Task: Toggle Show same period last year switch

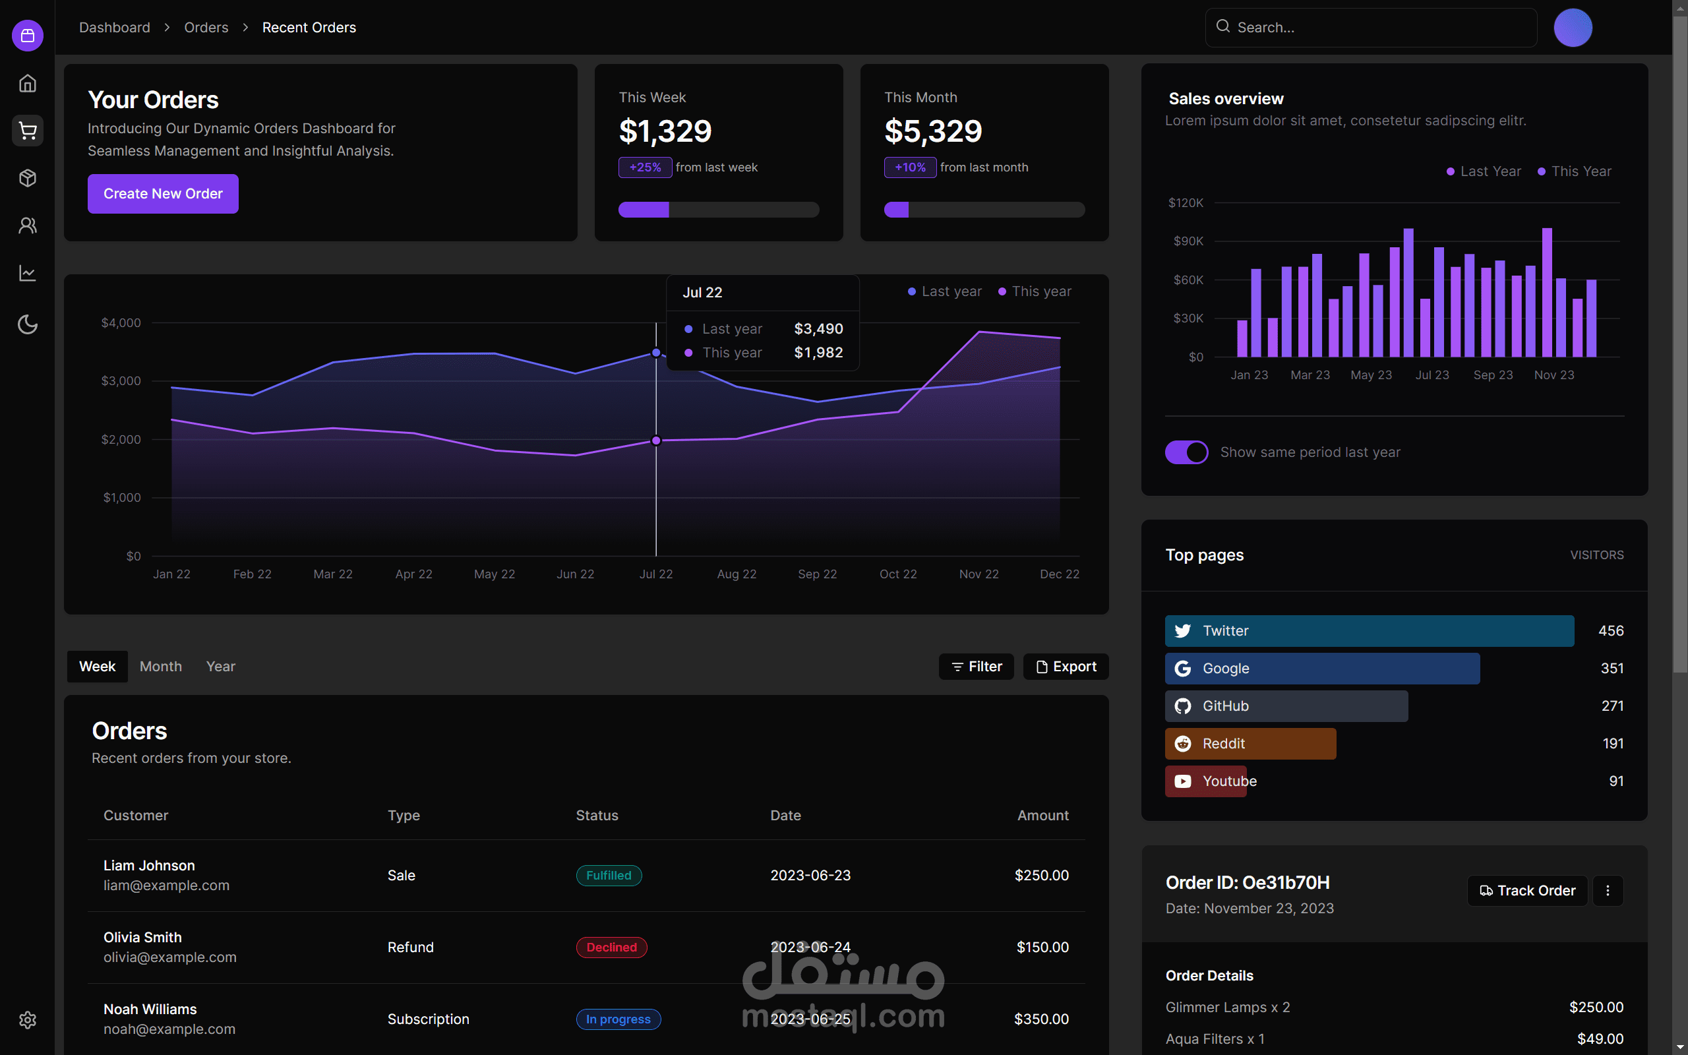Action: tap(1186, 452)
